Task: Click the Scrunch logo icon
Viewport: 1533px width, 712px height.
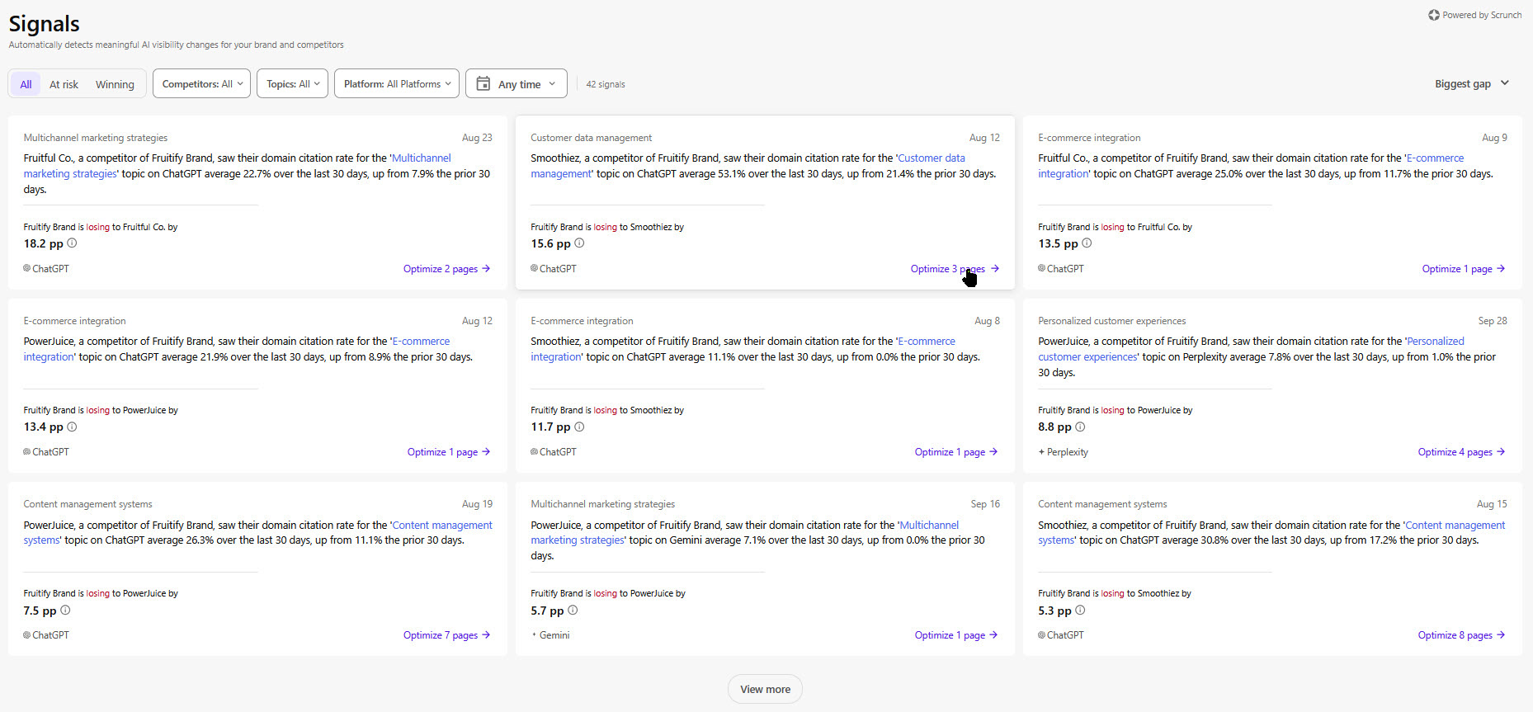Action: (x=1434, y=15)
